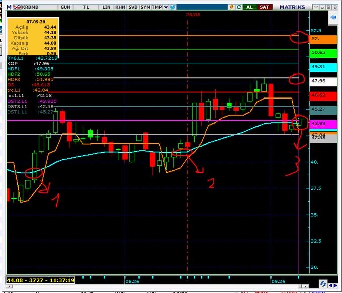This screenshot has width=342, height=293.
Task: Click the magenta 43.93 price tag
Action: point(323,124)
